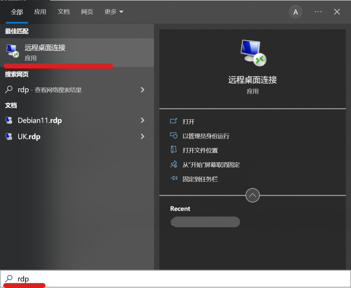This screenshot has width=351, height=288.
Task: Click the Remote Desktop icon in best match
Action: coord(13,51)
